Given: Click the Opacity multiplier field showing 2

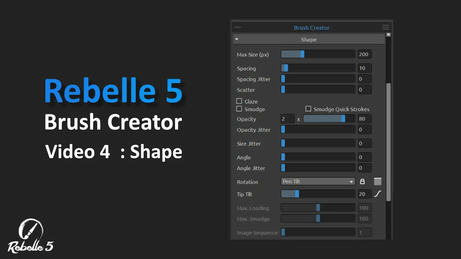Looking at the screenshot, I should 287,119.
